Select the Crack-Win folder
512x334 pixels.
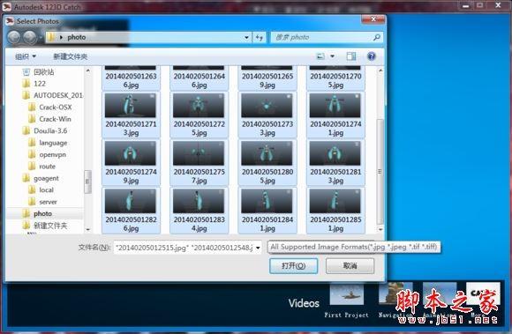[x=55, y=119]
